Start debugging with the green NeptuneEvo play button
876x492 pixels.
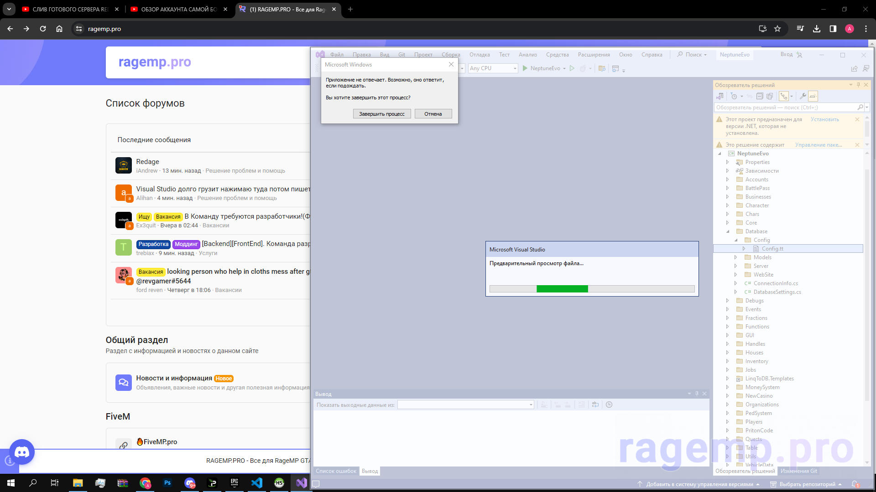pos(541,68)
